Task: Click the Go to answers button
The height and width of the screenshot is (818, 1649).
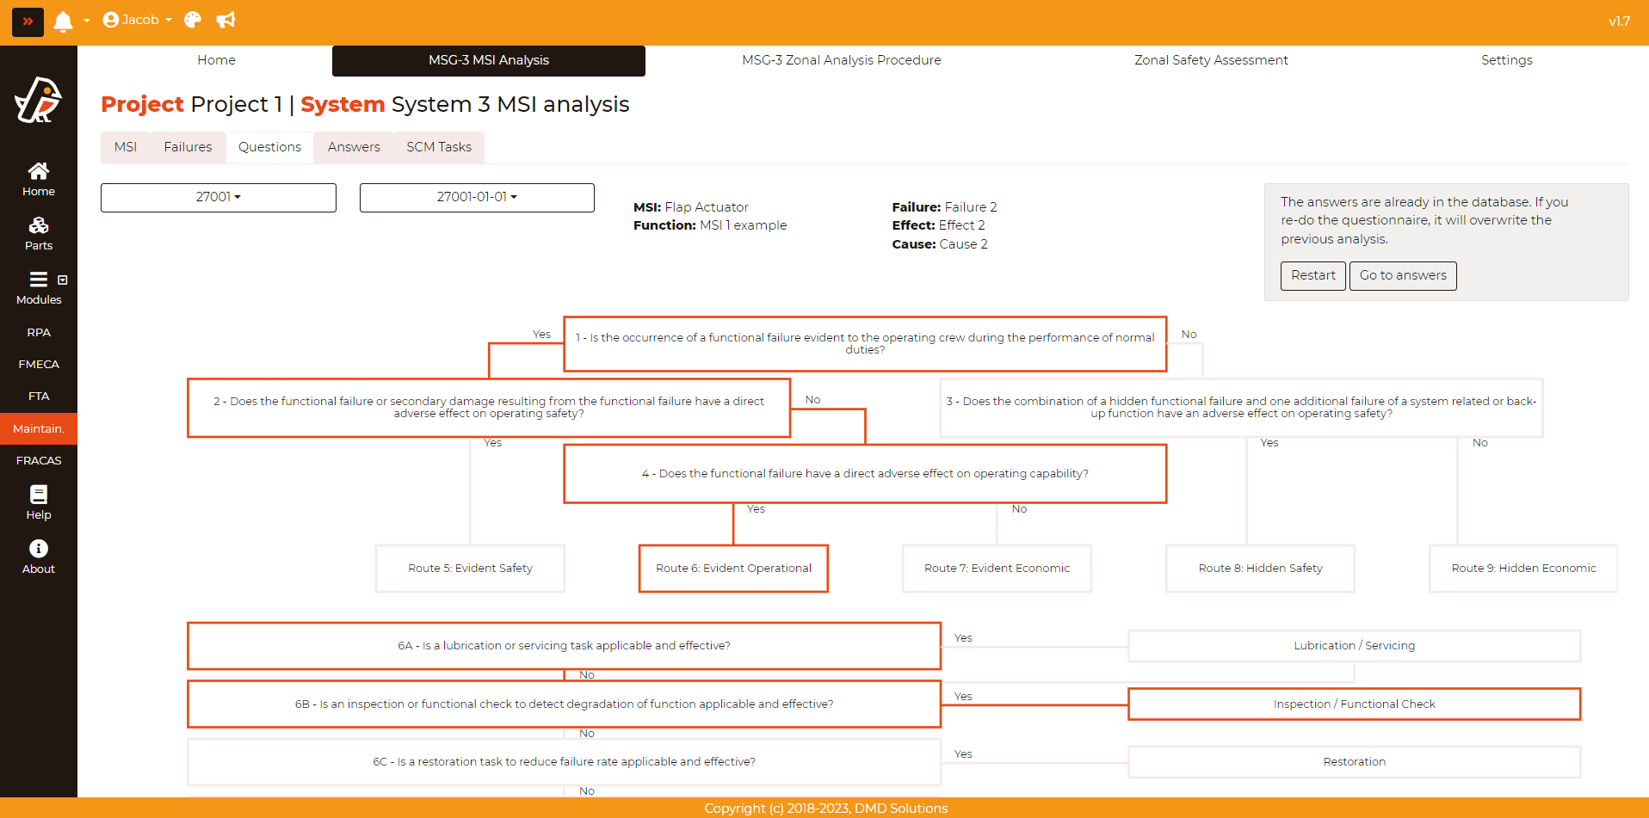Action: pyautogui.click(x=1402, y=275)
